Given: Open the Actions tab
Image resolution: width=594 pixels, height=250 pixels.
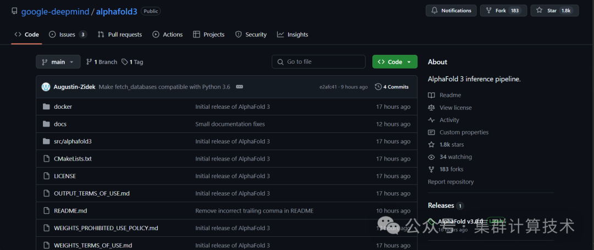Looking at the screenshot, I should coord(167,35).
